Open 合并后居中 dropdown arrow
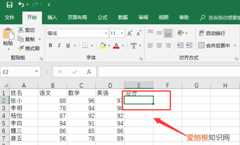This screenshot has width=240, height=145. (235, 46)
